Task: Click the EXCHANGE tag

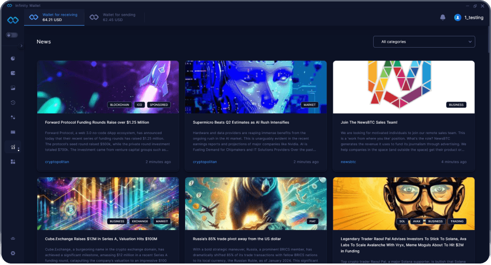Action: point(139,221)
